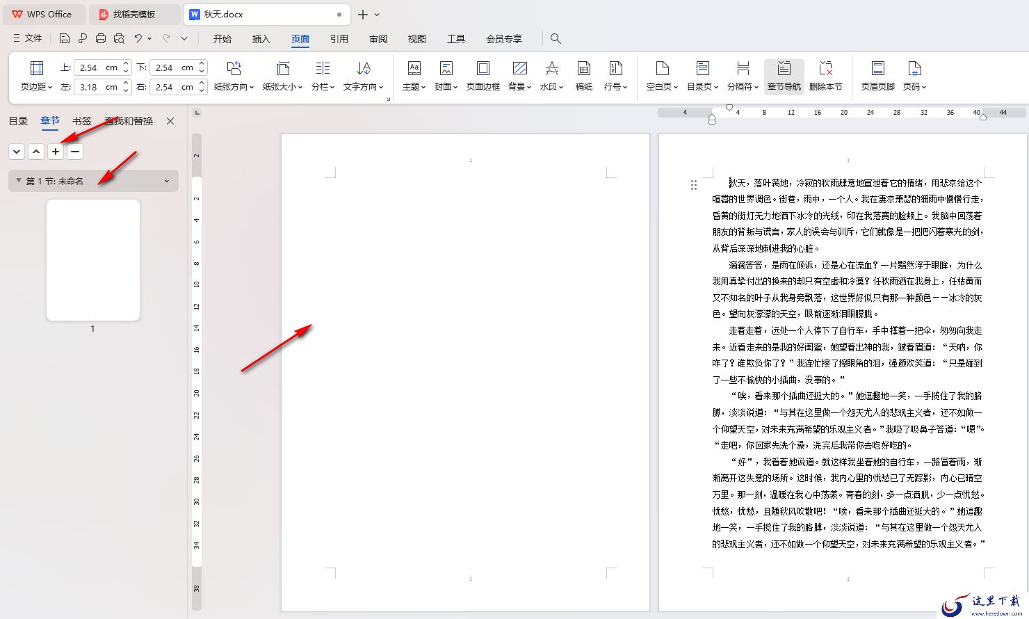1029x619 pixels.
Task: Open 纸张大小 paper size options
Action: (x=282, y=76)
